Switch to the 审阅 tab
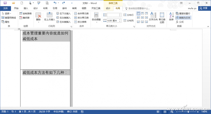Image resolution: width=211 pixels, height=114 pixels. (x=74, y=8)
